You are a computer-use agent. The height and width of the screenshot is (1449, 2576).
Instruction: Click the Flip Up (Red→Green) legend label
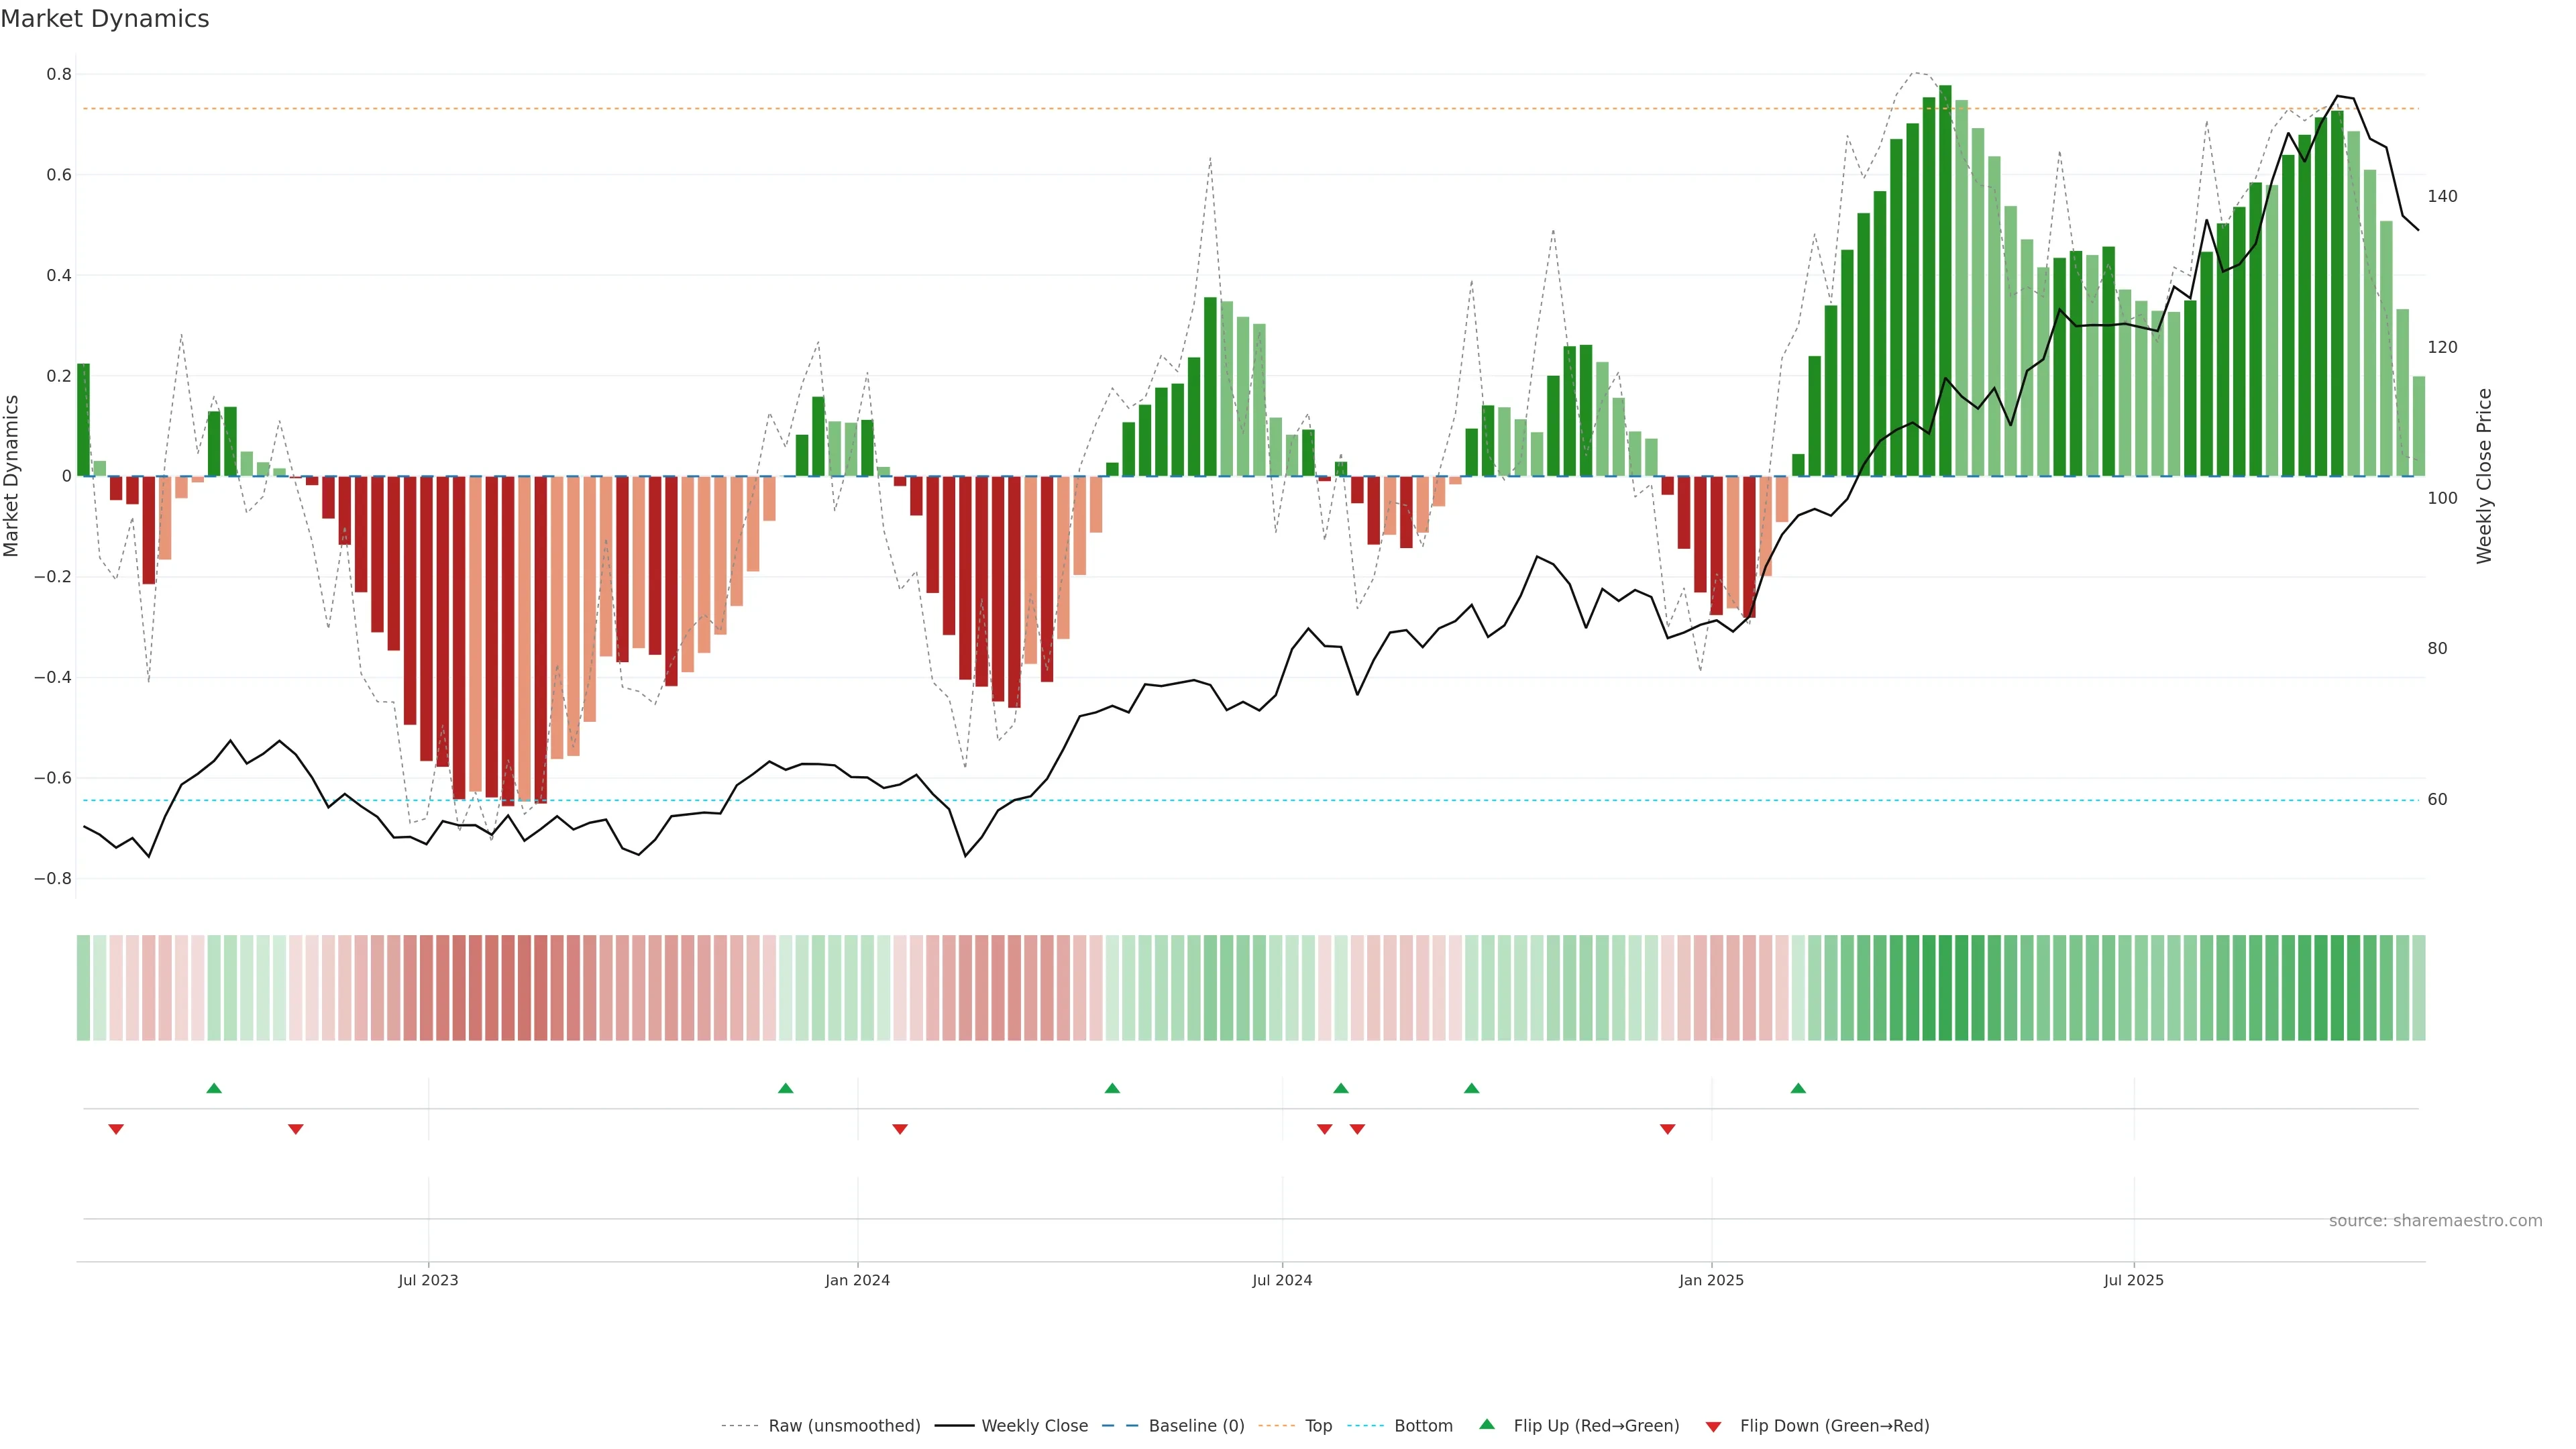[x=1596, y=1426]
